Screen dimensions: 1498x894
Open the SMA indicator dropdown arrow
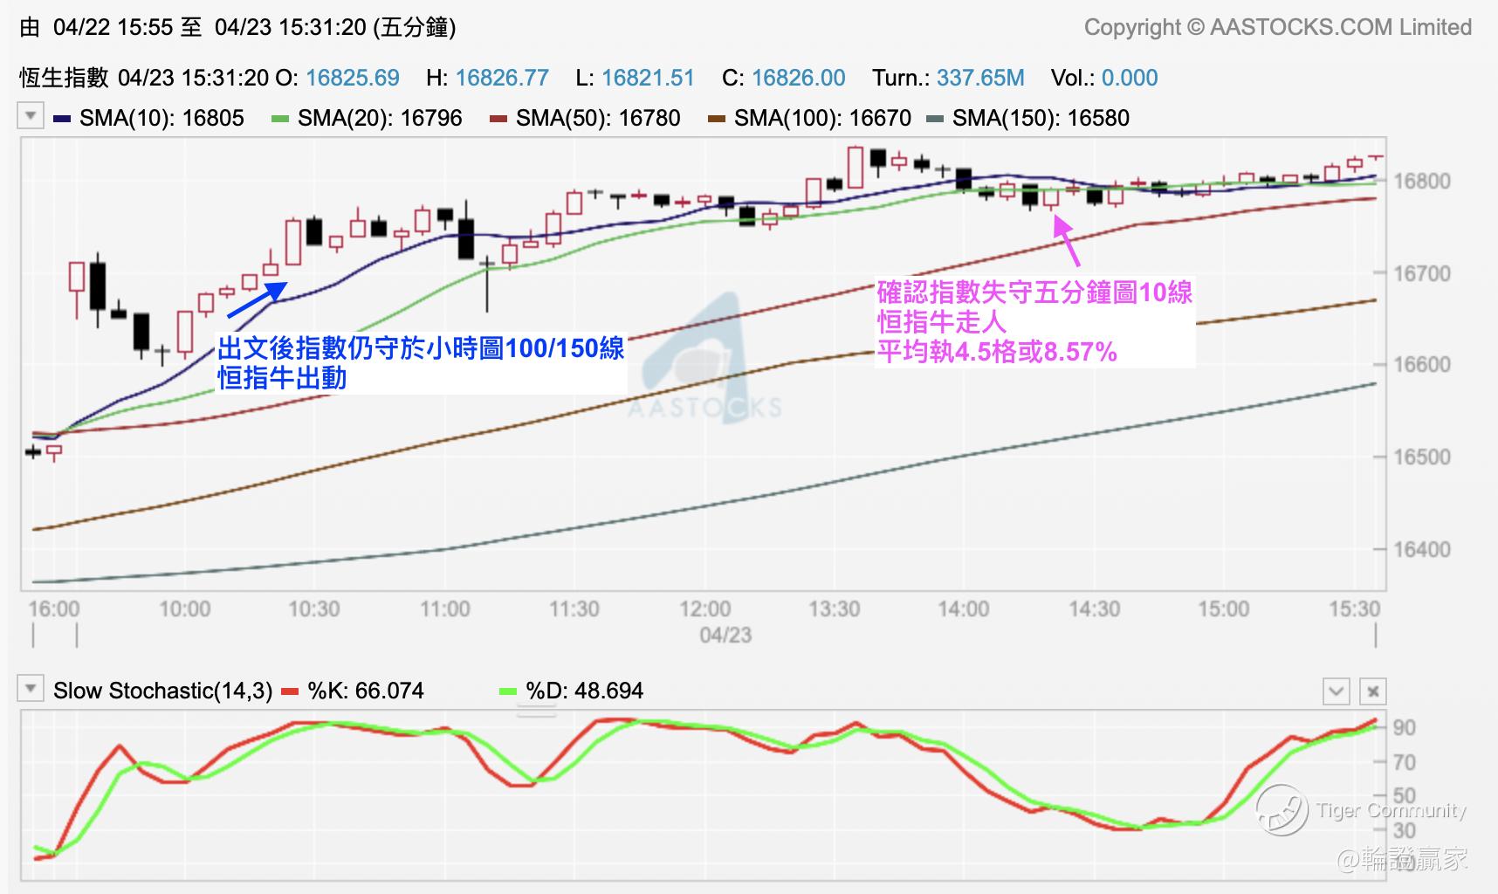pos(31,116)
